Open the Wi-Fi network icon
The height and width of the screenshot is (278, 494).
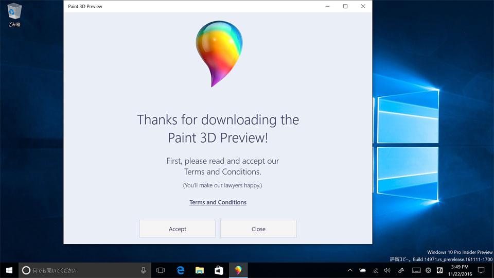click(x=375, y=270)
